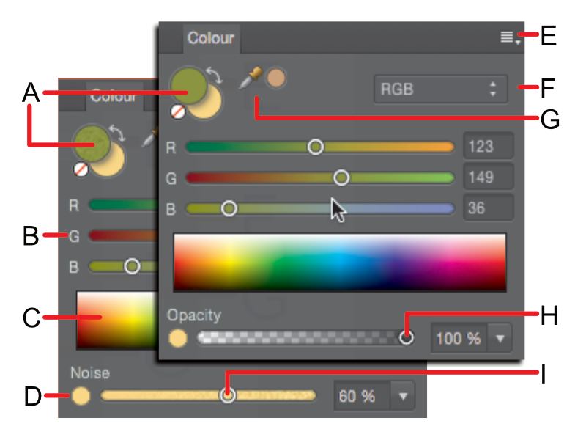Open the noise percentage dropdown arrow
Viewport: 586px width, 440px height.
[x=403, y=396]
